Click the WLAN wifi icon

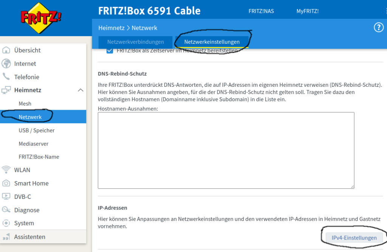pos(6,170)
